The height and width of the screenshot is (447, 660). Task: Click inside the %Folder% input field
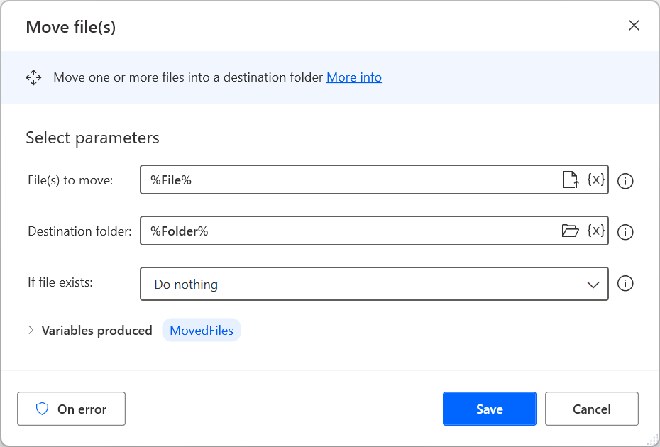[319, 231]
